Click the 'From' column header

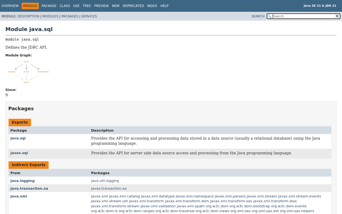click(x=15, y=173)
